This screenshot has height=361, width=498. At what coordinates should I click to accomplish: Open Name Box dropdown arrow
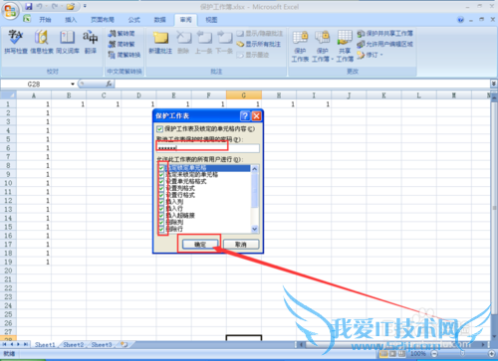(73, 84)
